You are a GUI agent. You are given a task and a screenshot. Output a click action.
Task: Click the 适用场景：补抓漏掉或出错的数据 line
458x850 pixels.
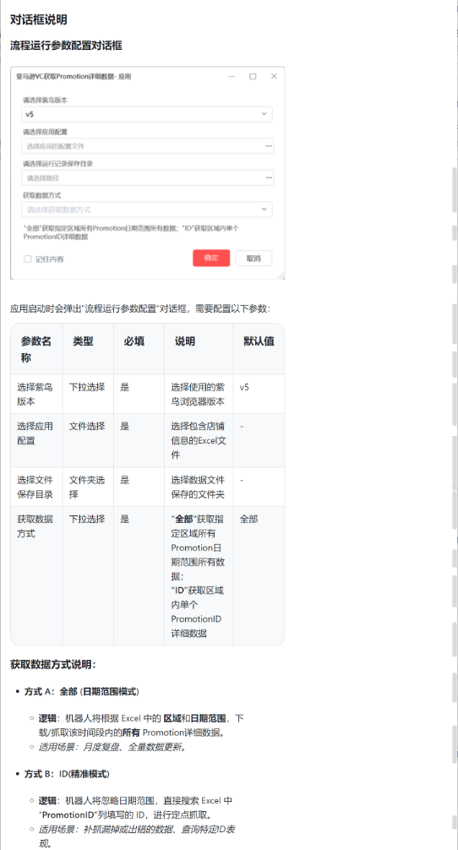(x=137, y=836)
